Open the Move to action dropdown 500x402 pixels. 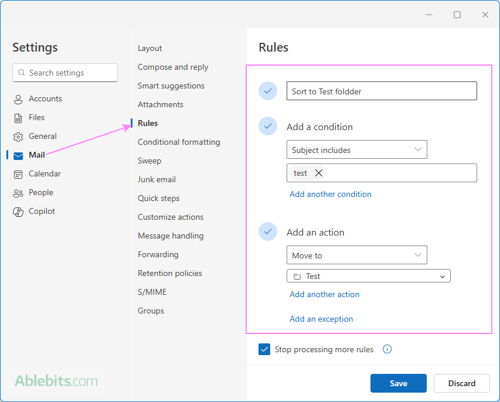click(356, 255)
